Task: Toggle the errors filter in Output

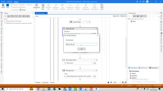Action: (x=9, y=16)
